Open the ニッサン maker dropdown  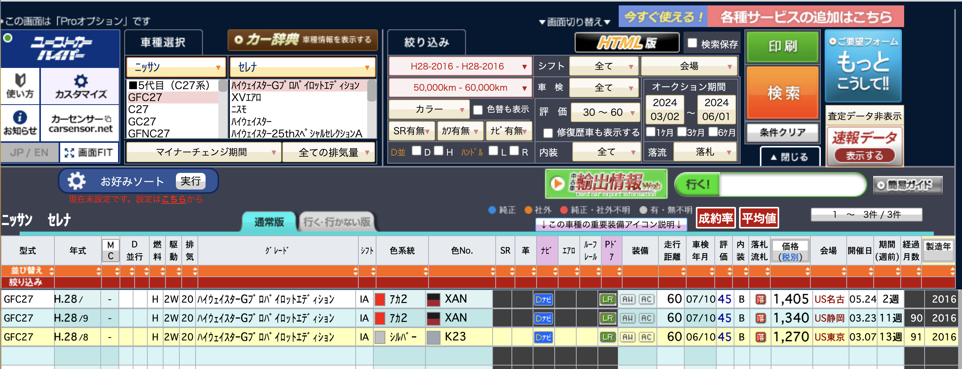tap(176, 67)
